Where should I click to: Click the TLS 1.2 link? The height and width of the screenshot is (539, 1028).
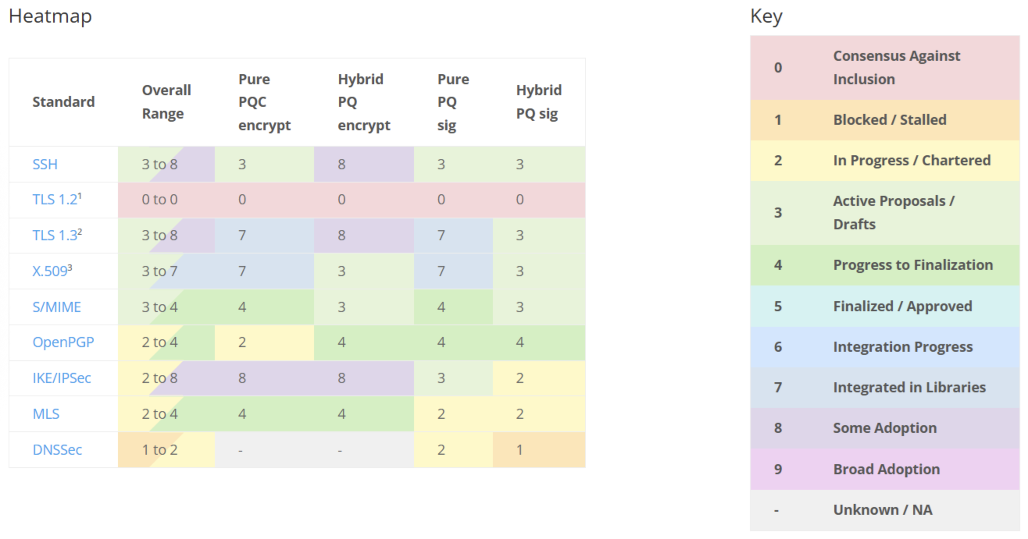click(x=55, y=199)
